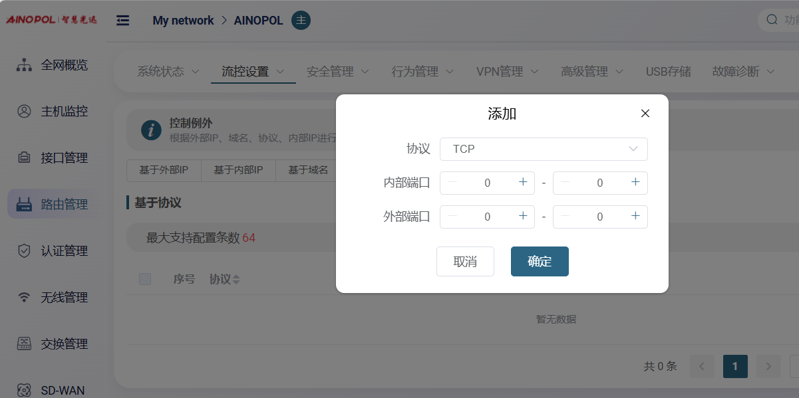799x398 pixels.
Task: Open 主机监控 host monitoring sidebar icon
Action: point(25,112)
